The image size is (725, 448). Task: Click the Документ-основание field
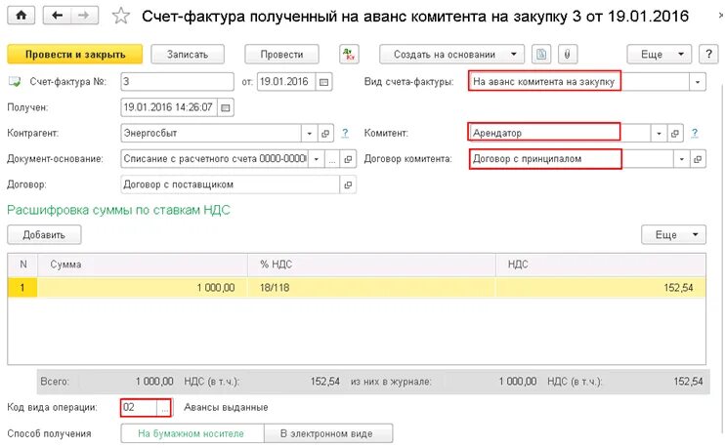tap(215, 159)
